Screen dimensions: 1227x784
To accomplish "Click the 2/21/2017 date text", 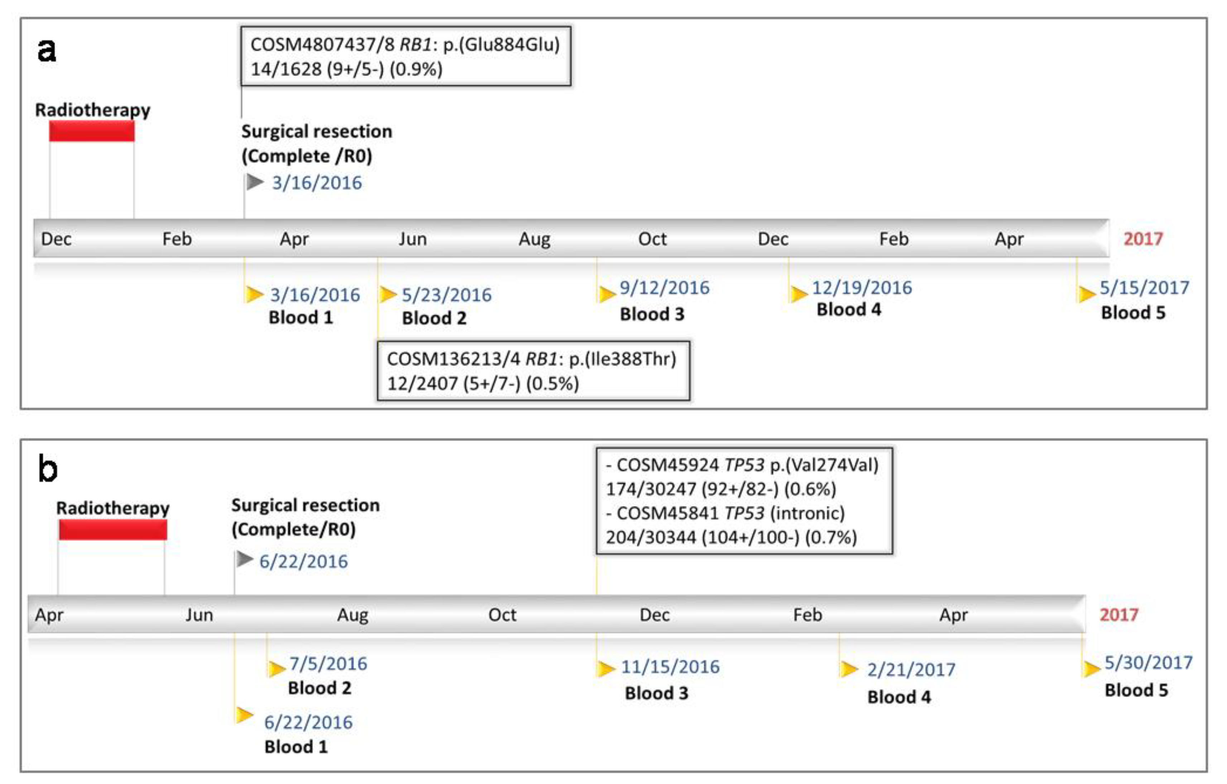I will 911,669.
